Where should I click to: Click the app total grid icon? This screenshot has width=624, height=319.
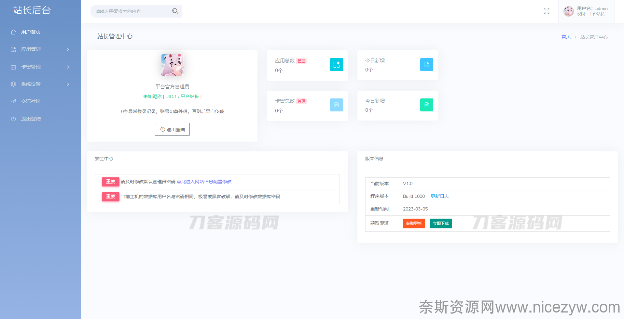[336, 65]
